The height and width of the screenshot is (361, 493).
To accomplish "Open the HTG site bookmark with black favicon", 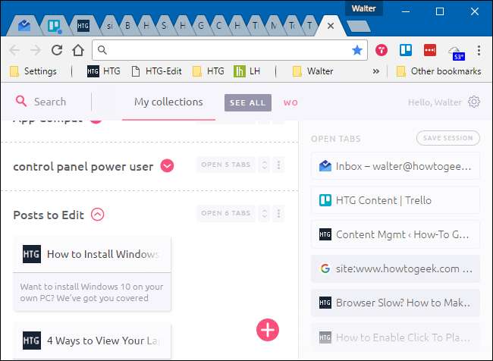I will [x=104, y=71].
